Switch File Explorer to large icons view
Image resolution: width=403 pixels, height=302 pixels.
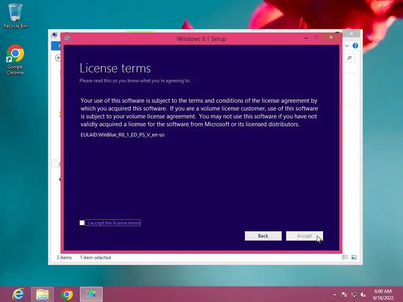[x=354, y=257]
